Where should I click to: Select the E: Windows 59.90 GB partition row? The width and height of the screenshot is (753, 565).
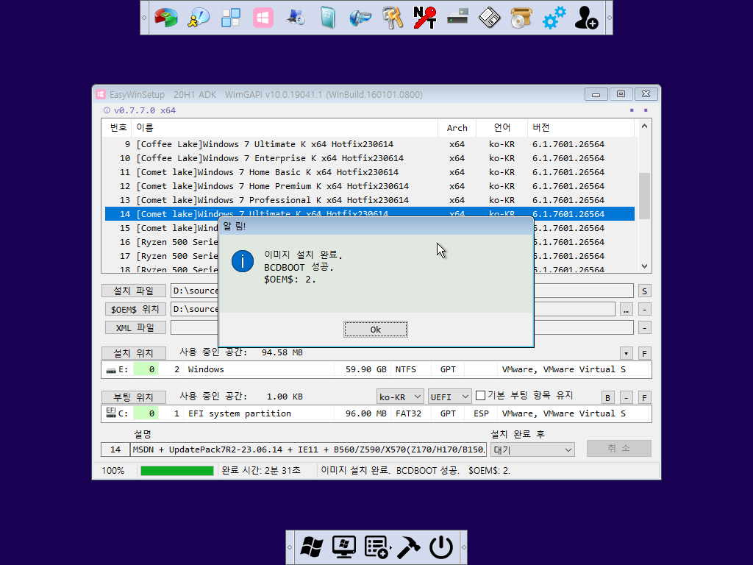(x=376, y=369)
